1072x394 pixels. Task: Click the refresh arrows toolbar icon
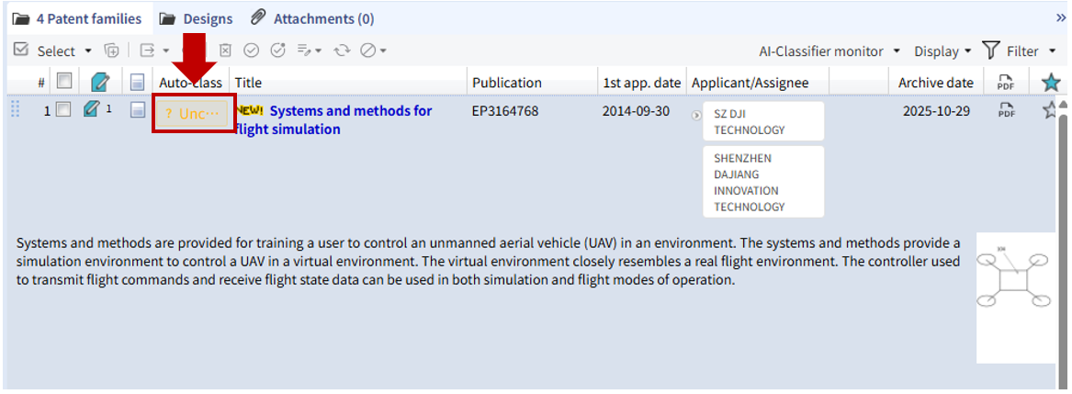pos(343,51)
